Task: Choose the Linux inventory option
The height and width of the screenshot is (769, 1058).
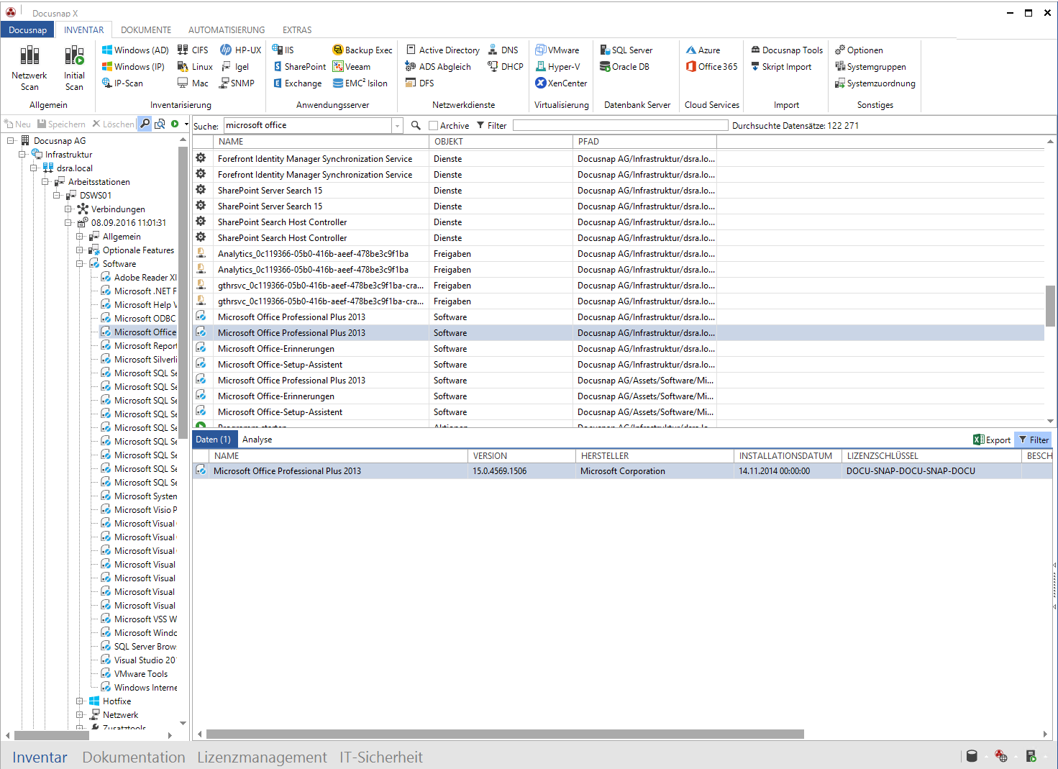Action: (195, 66)
